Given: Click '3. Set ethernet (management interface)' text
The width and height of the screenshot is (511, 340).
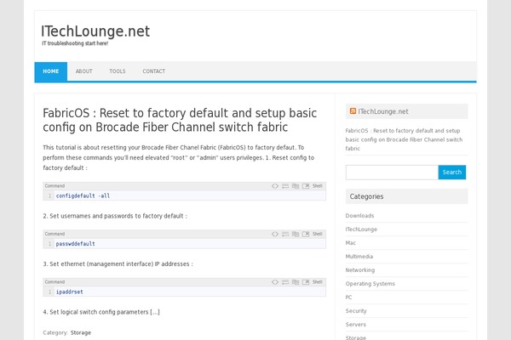Looking at the screenshot, I should click(x=118, y=263).
